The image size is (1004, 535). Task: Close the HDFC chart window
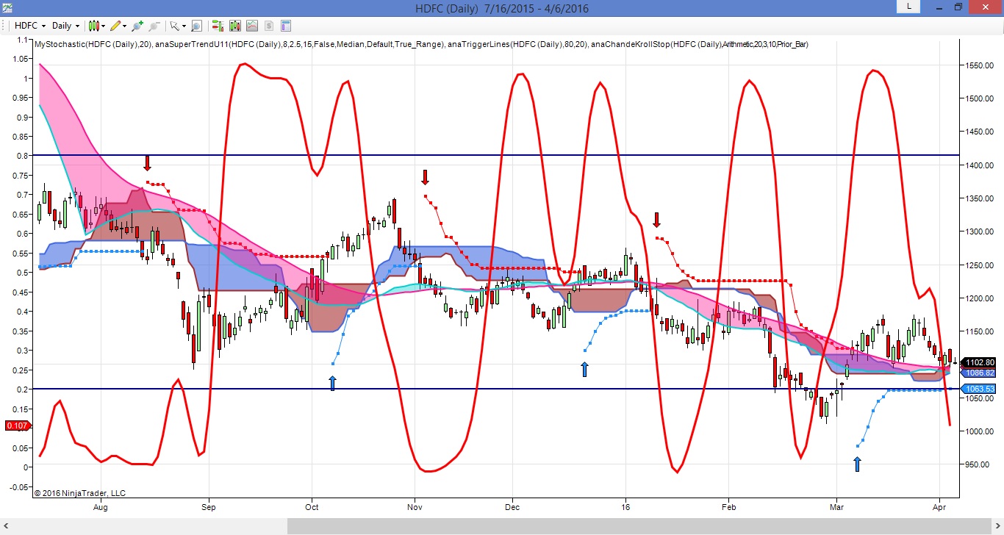(985, 7)
